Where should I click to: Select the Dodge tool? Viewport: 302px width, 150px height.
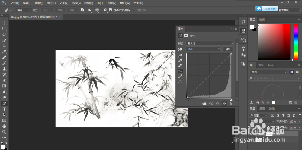click(x=4, y=98)
